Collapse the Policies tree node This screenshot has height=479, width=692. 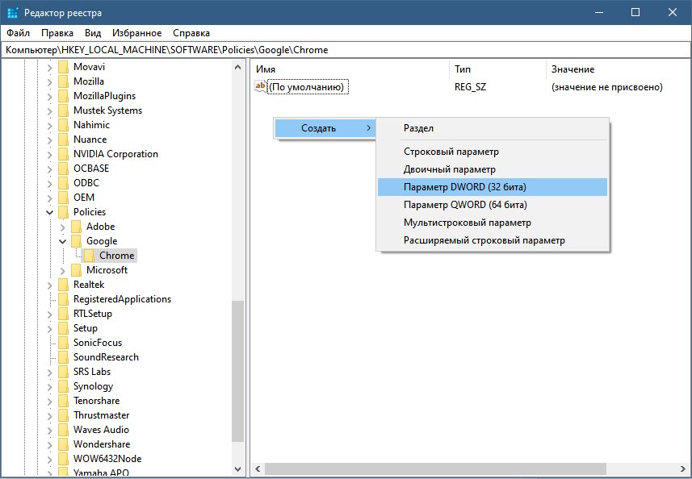click(49, 212)
